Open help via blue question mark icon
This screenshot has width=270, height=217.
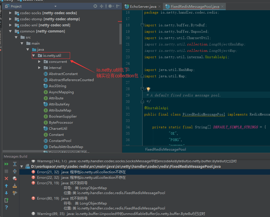(x=6, y=207)
